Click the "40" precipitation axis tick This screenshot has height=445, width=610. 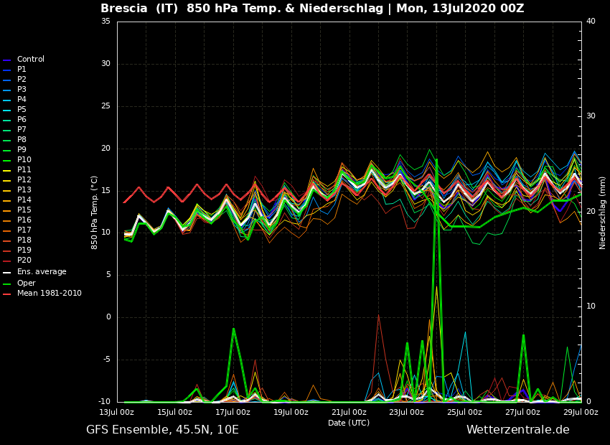(x=591, y=21)
